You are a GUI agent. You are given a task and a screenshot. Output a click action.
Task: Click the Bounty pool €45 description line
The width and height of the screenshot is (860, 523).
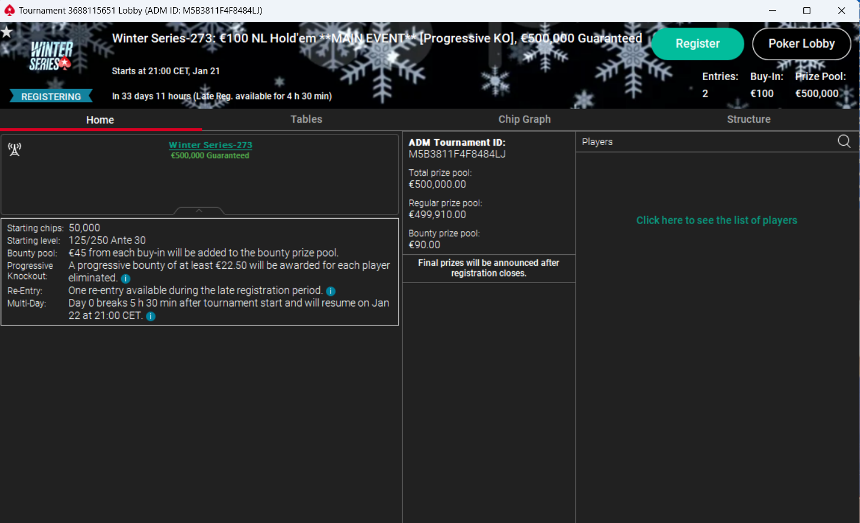(204, 252)
